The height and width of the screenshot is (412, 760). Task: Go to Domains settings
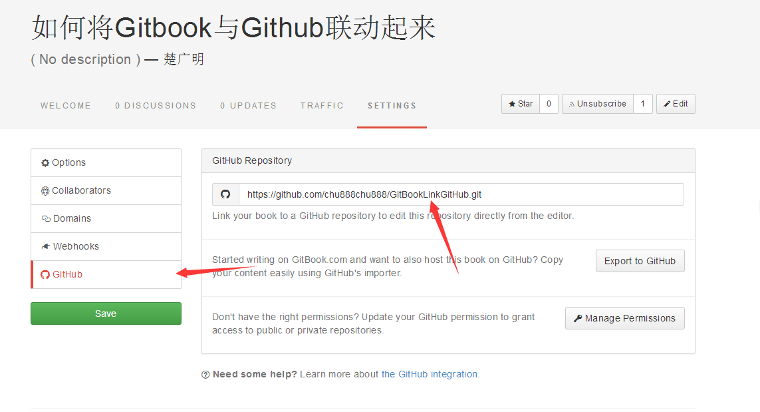106,218
